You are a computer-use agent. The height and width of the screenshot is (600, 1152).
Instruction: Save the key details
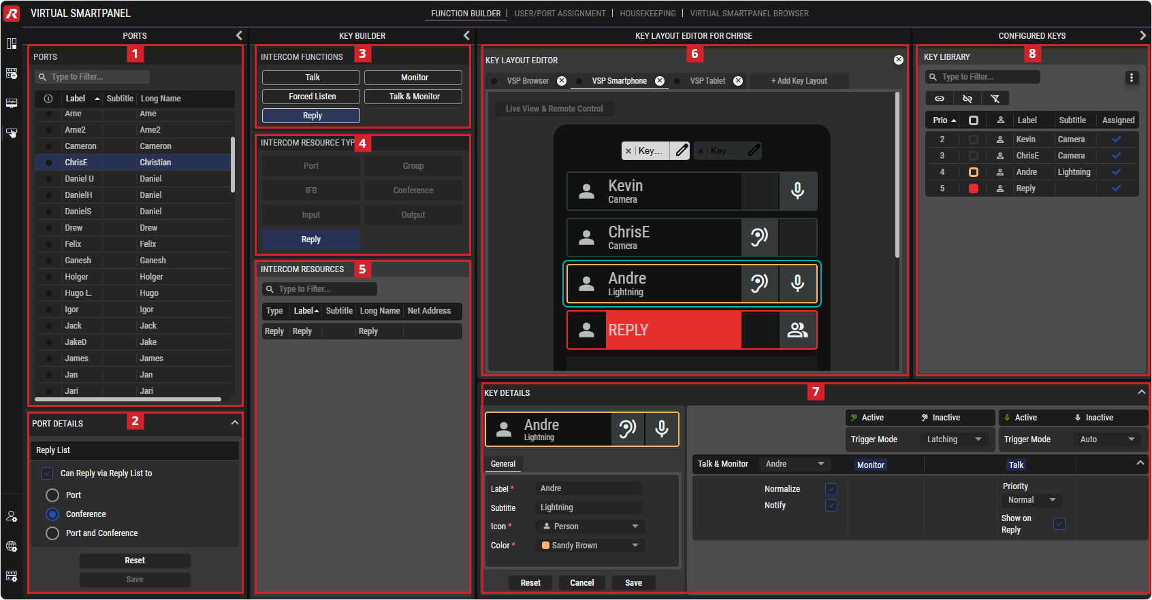[633, 583]
